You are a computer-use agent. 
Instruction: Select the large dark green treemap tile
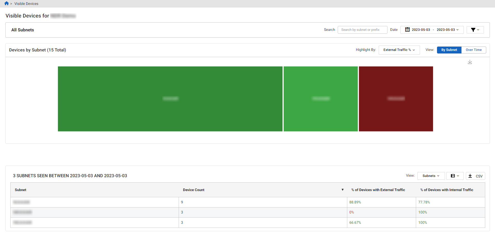pos(170,98)
